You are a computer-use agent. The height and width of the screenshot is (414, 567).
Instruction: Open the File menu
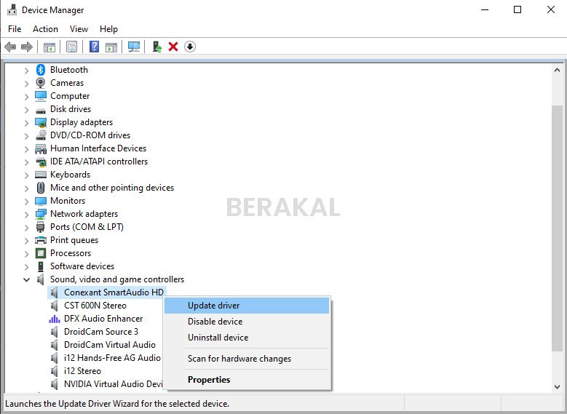pyautogui.click(x=15, y=29)
